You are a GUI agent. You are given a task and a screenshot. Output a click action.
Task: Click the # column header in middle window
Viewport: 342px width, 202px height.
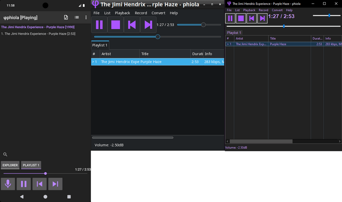click(96, 54)
